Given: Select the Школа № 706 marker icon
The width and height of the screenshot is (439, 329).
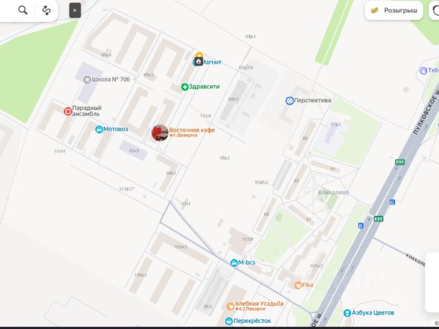Looking at the screenshot, I should [87, 80].
